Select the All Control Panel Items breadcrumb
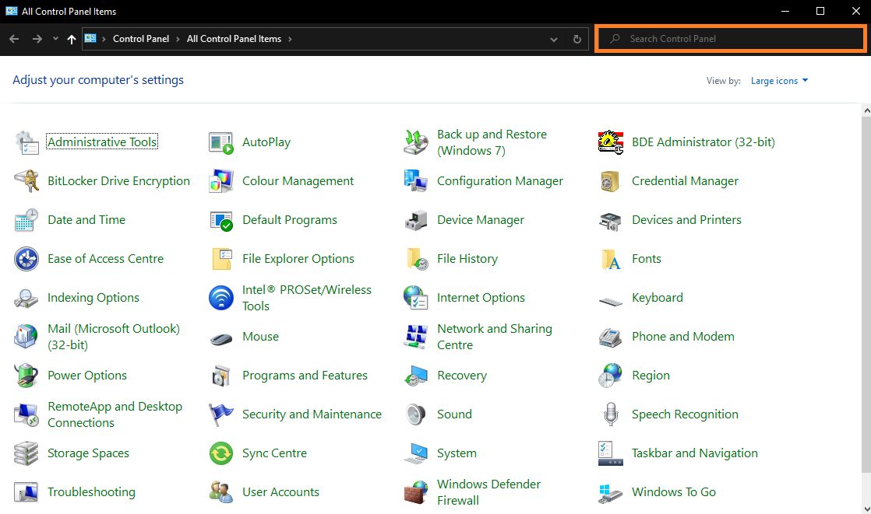The width and height of the screenshot is (871, 514). (234, 39)
